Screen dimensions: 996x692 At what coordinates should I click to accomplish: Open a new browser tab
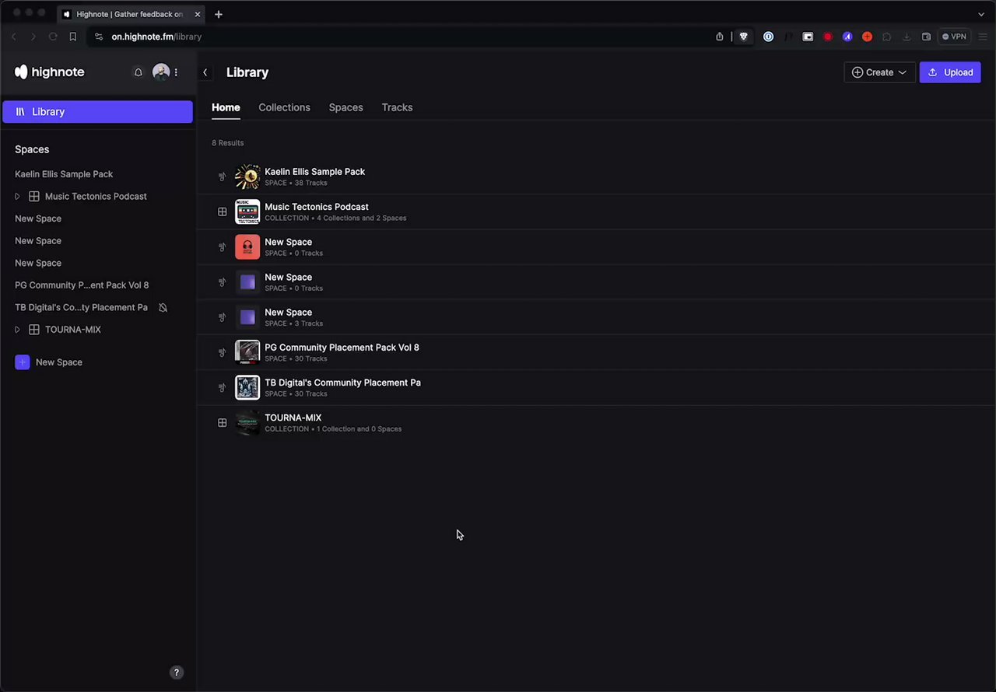[x=219, y=14]
